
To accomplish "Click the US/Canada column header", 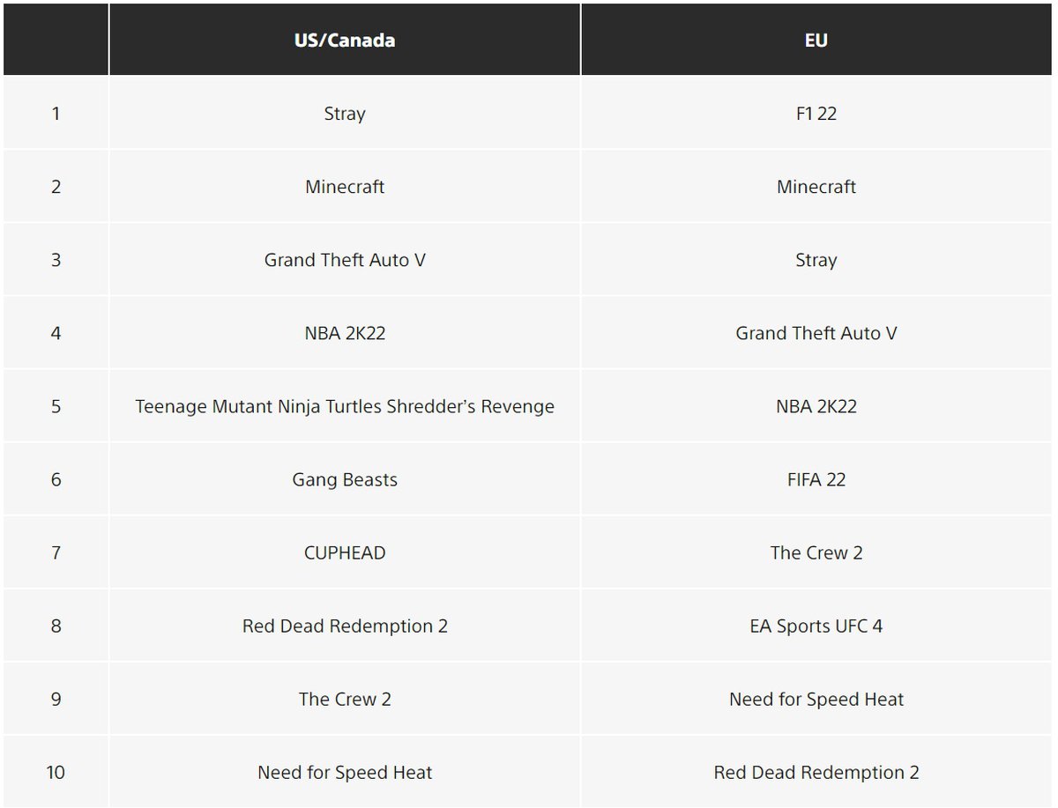I will click(345, 41).
